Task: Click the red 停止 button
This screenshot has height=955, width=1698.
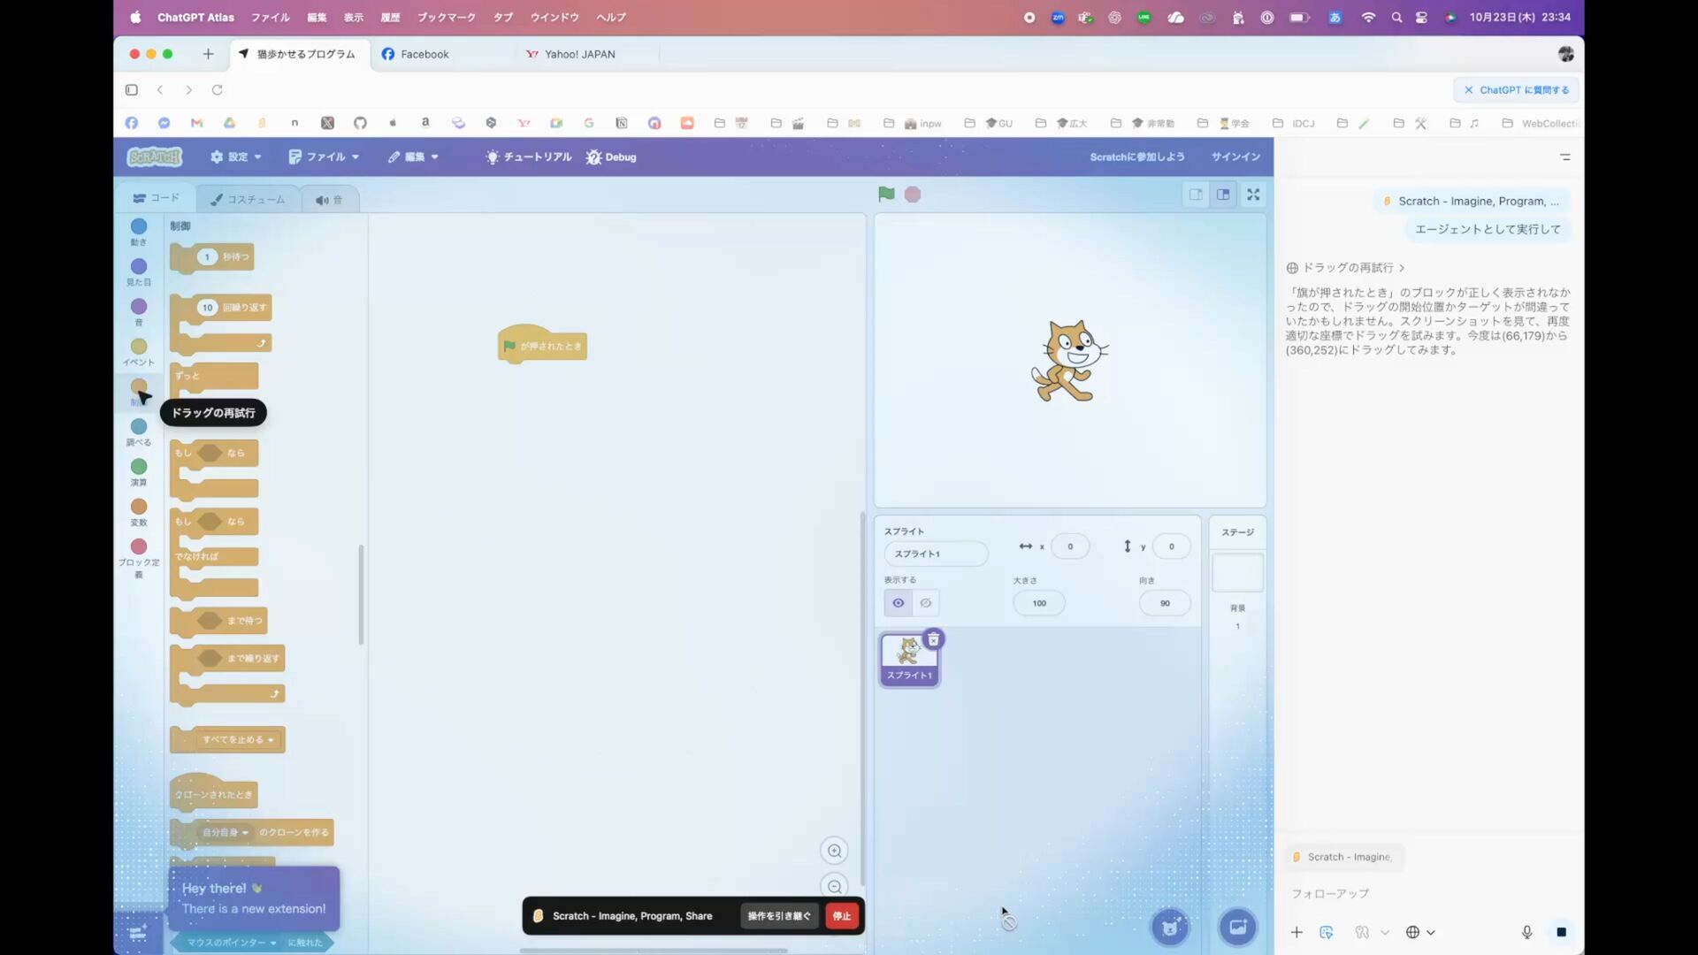Action: click(841, 916)
